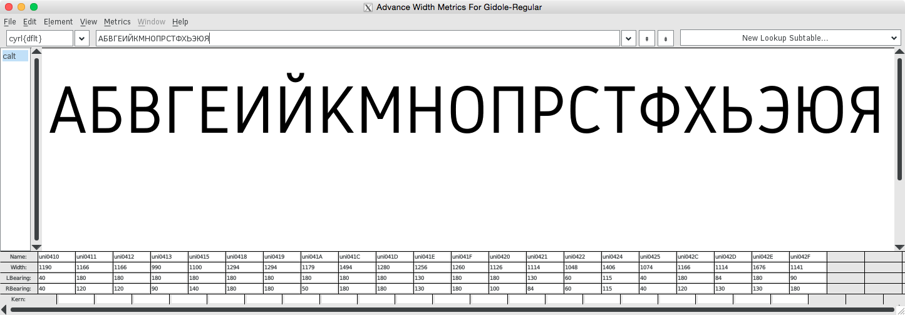
Task: Click the name cell uni0413
Action: (169, 257)
